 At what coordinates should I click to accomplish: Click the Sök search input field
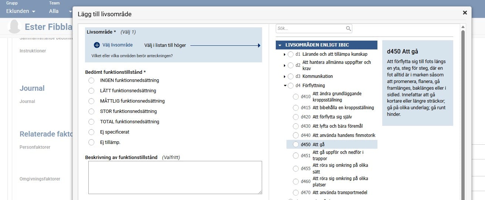tap(311, 28)
